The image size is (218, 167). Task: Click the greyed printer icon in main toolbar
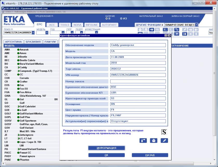coord(140,30)
